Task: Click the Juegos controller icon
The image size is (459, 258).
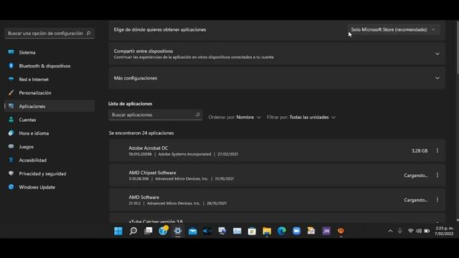Action: tap(11, 146)
